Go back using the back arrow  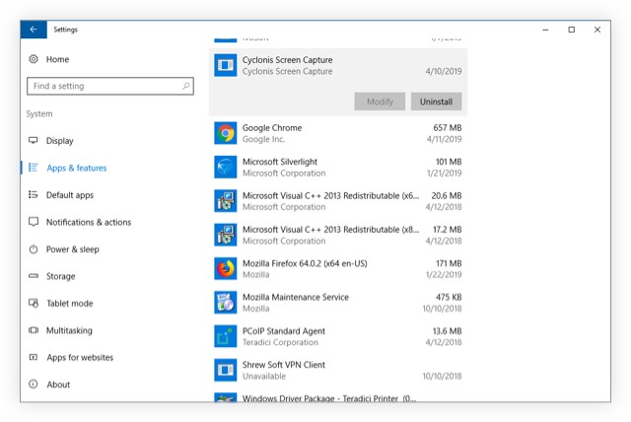point(33,30)
